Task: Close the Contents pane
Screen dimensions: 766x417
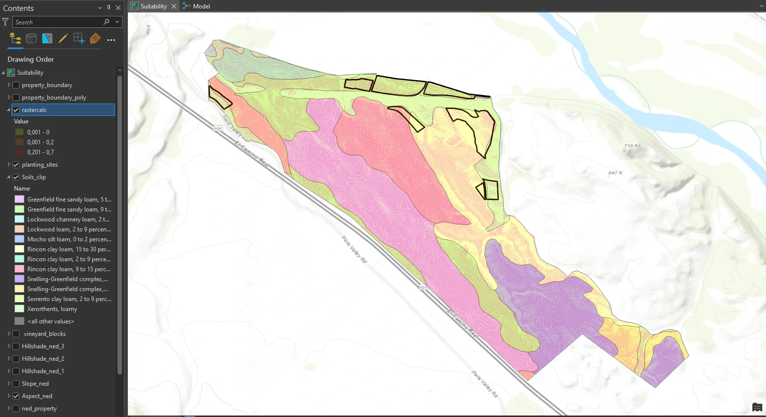Action: pyautogui.click(x=118, y=8)
